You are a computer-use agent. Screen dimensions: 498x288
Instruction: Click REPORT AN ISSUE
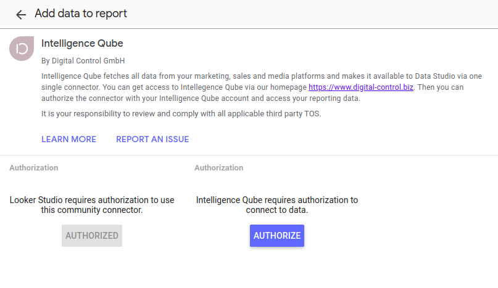[x=152, y=139]
